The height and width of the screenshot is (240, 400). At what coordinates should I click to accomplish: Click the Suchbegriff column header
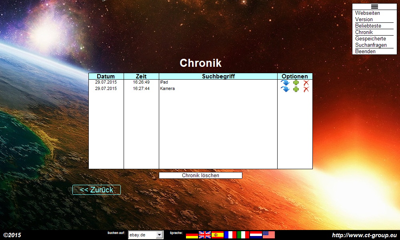(218, 76)
